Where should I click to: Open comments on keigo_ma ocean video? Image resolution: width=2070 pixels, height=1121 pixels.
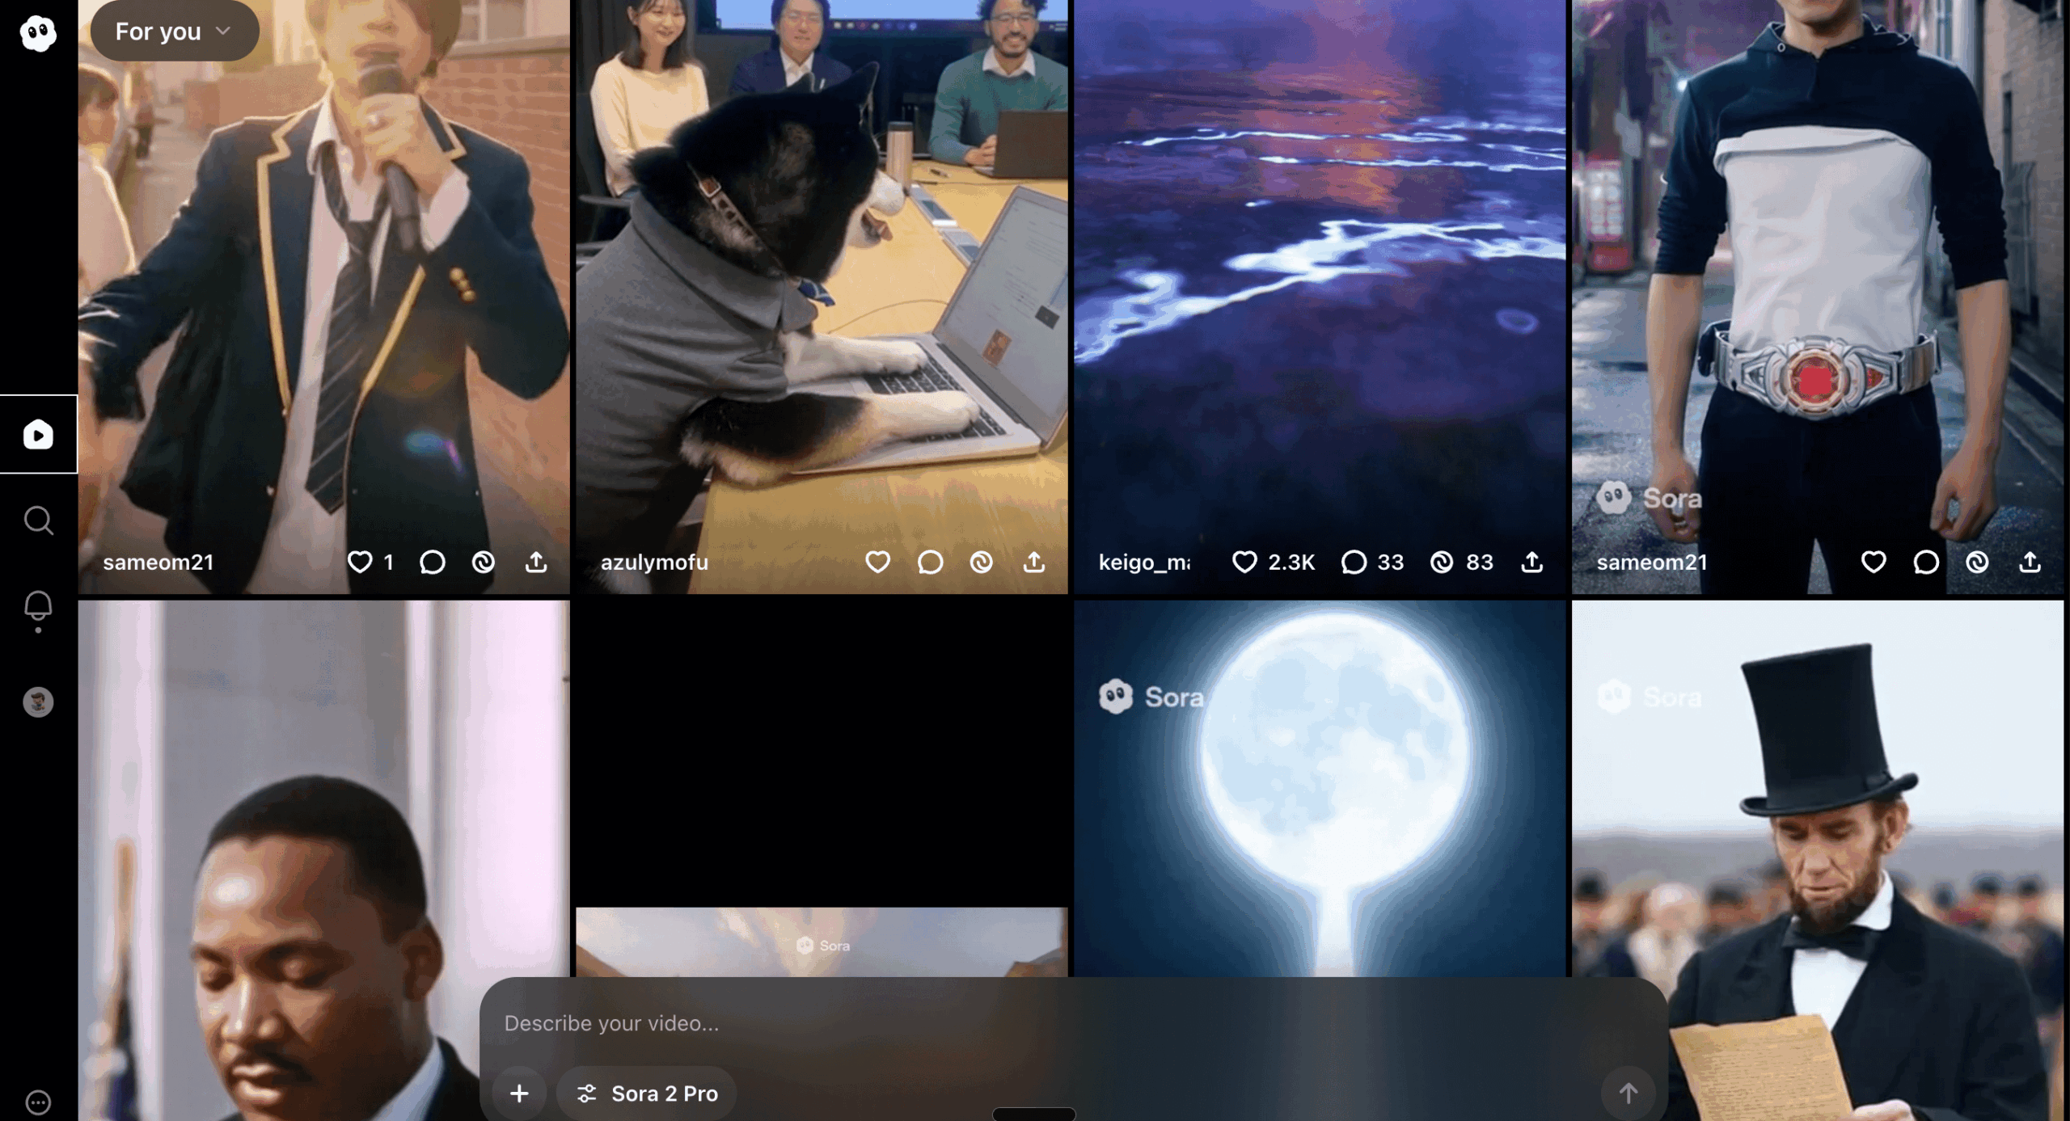(1354, 562)
